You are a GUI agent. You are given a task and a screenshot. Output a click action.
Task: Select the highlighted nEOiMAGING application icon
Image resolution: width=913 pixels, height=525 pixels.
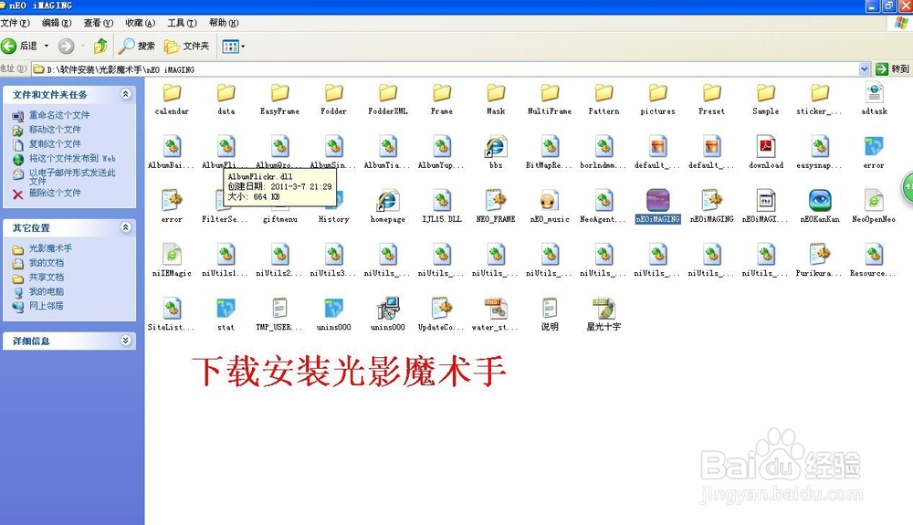[x=658, y=201]
